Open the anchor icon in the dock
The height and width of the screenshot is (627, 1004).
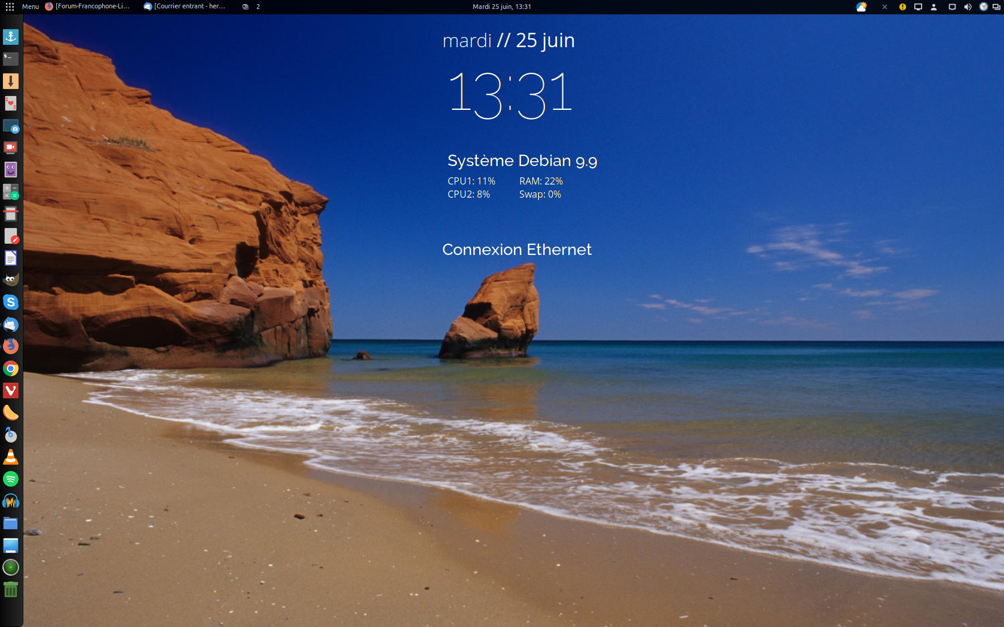[x=11, y=37]
